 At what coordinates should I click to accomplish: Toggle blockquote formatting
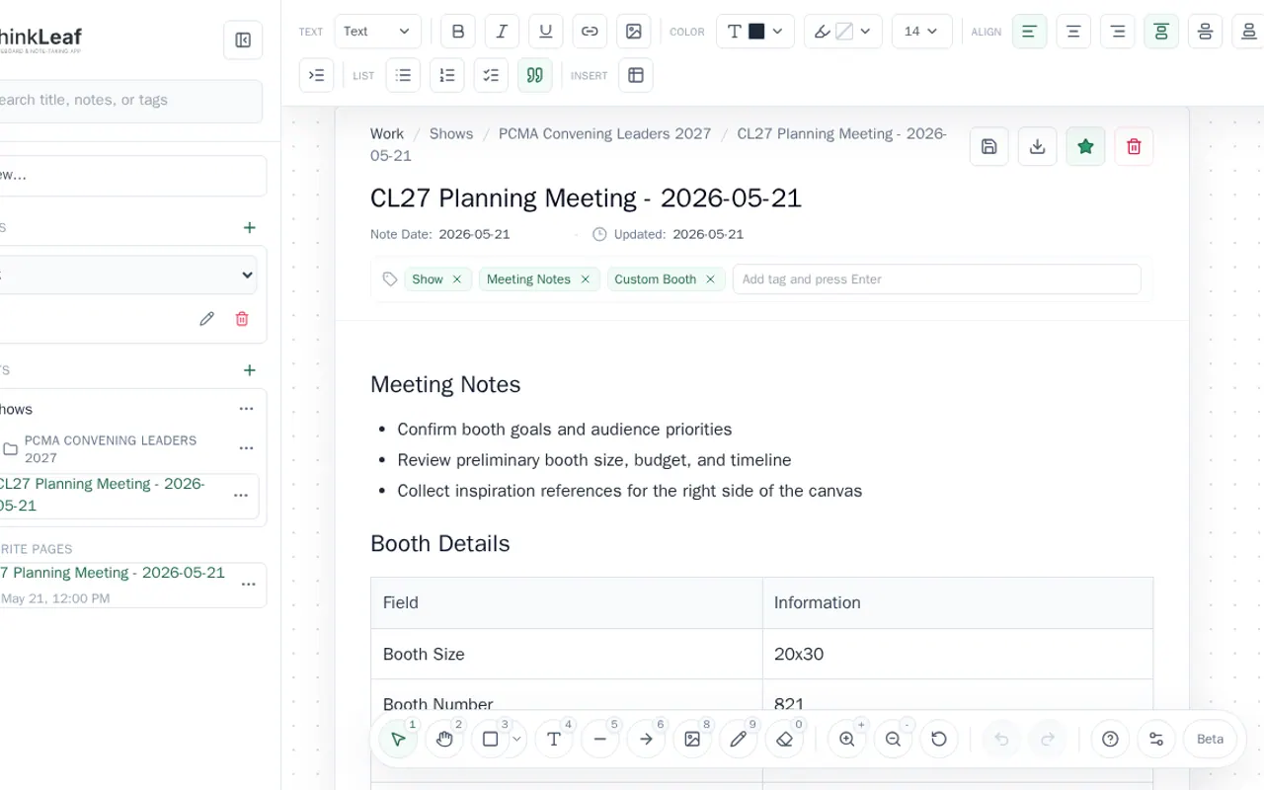tap(535, 75)
